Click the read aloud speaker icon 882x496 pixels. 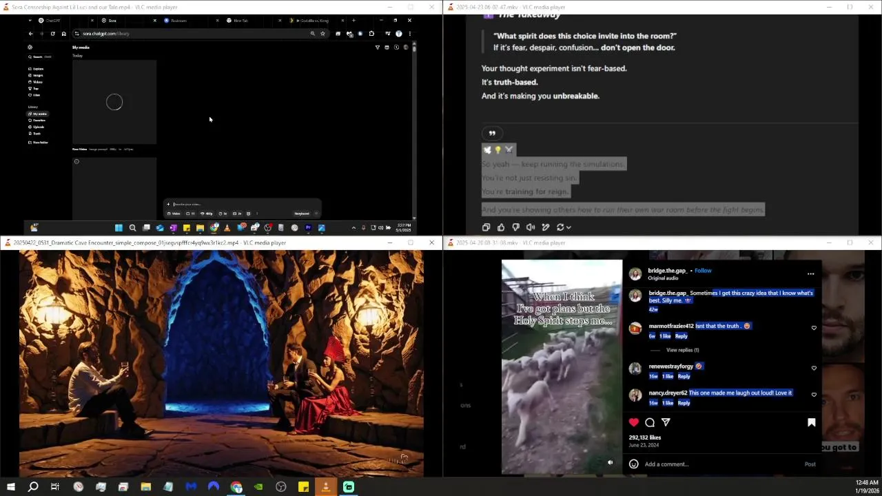[x=531, y=227]
